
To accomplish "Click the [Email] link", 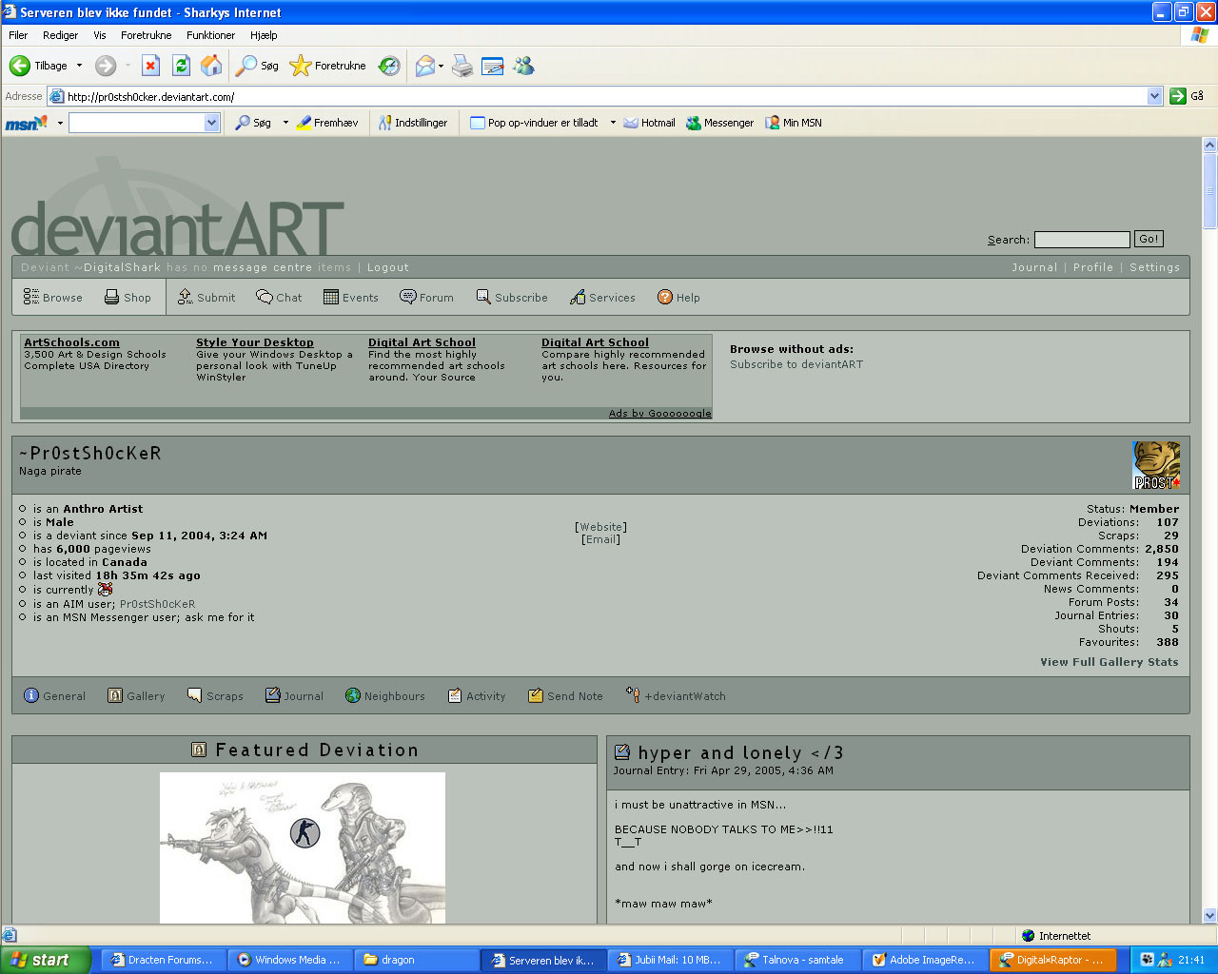I will click(x=600, y=539).
